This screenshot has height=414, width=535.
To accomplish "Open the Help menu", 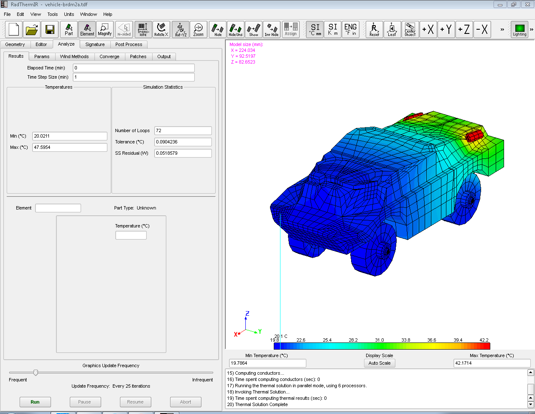I will 108,14.
